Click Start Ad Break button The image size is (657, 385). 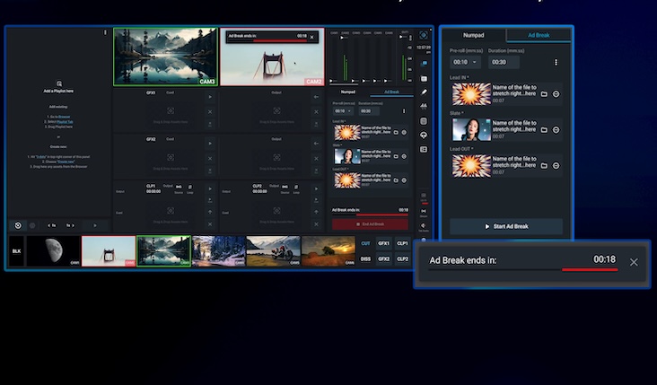[x=506, y=227]
